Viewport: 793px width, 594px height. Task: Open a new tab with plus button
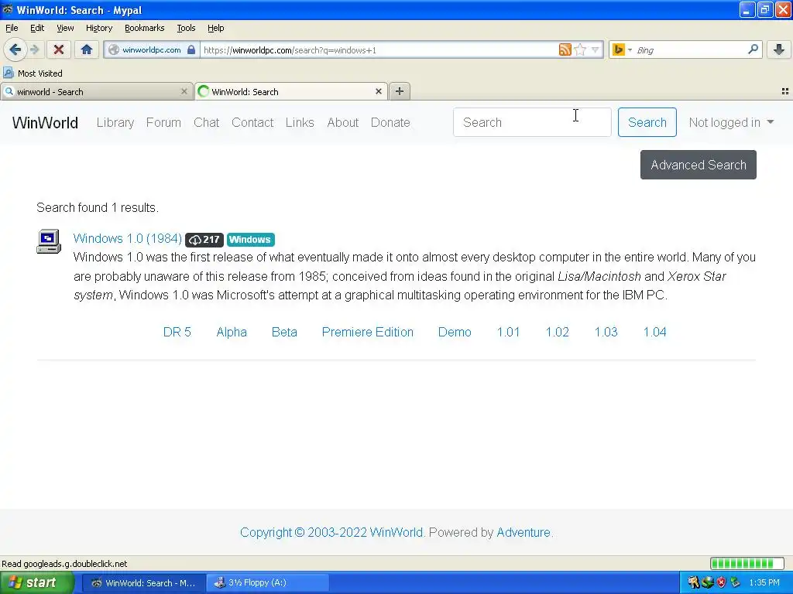400,91
